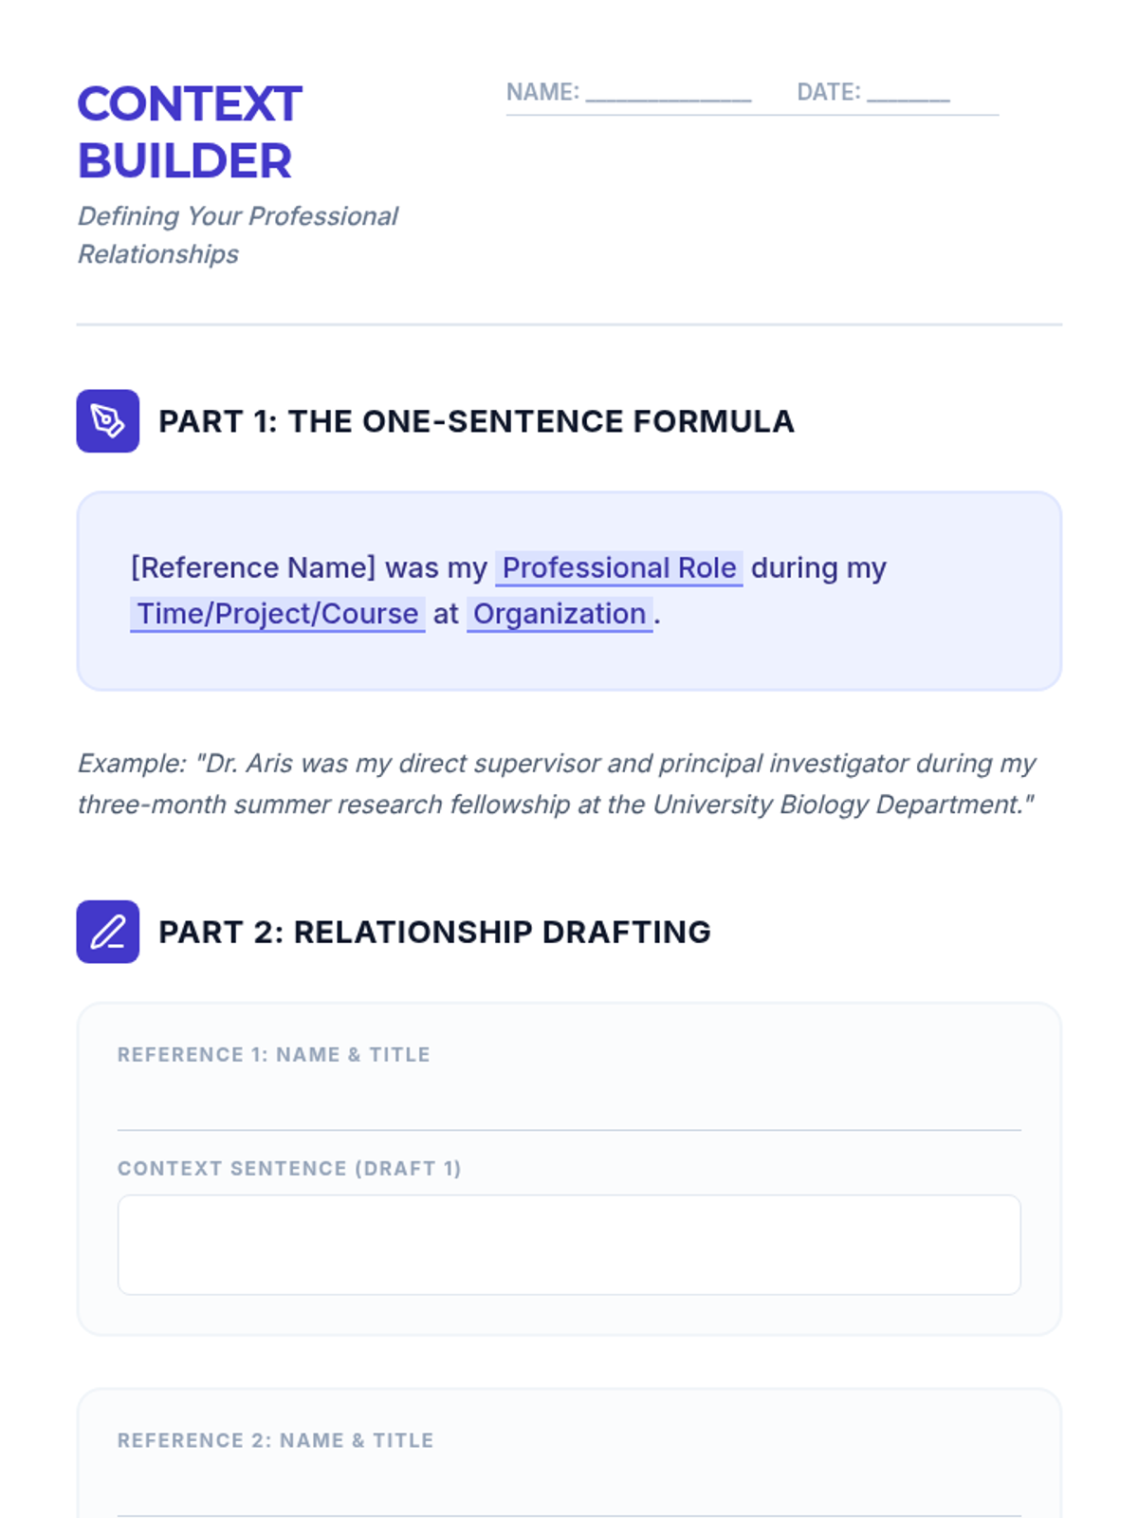
Task: Click the DATE blank line in header
Action: [908, 93]
